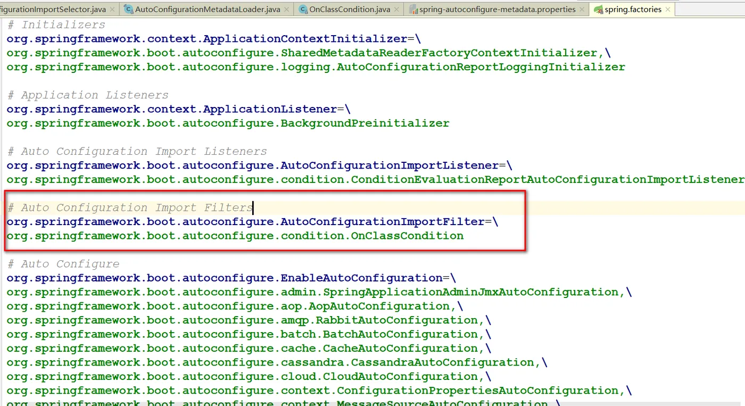Click the SharedMetadataReaderFactoryContextInitializer line
The image size is (745, 406).
coord(309,53)
